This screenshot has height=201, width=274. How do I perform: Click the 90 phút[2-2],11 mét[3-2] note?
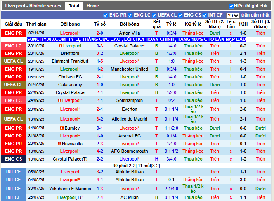coord(136,166)
